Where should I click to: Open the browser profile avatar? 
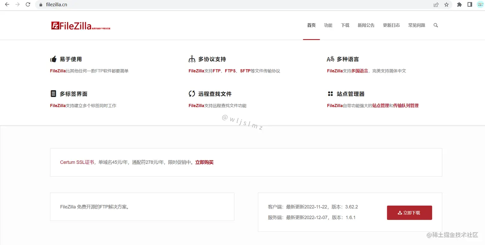[x=480, y=4]
